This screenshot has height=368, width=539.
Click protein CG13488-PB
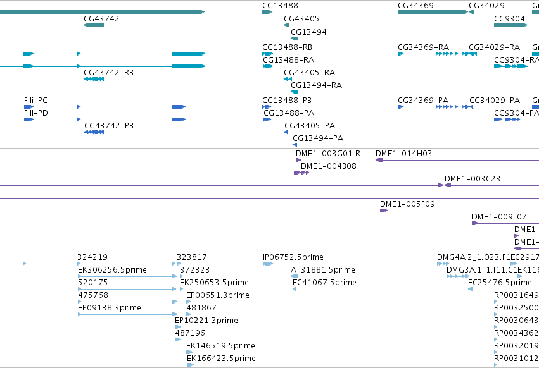[x=267, y=107]
